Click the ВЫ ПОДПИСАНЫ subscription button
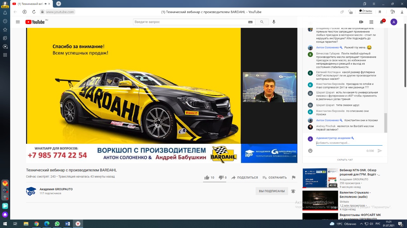Viewport: 407px width, 228px height. pyautogui.click(x=272, y=191)
